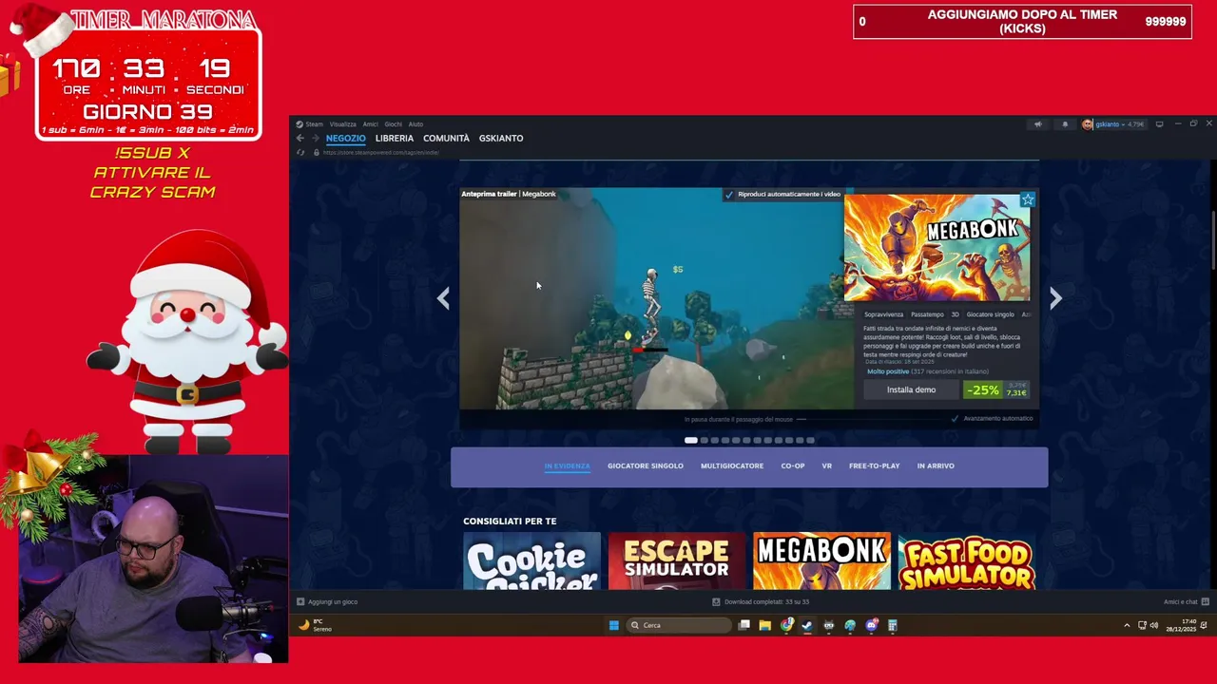This screenshot has width=1217, height=684.
Task: Open the Amici e chat icon
Action: [1205, 601]
